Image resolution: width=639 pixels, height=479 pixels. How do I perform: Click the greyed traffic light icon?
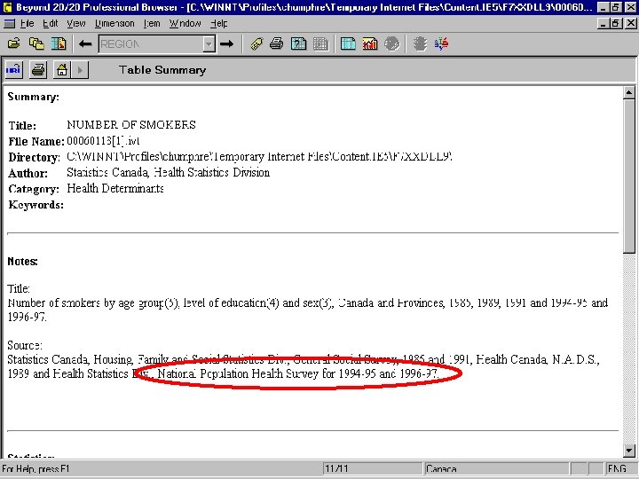[420, 43]
